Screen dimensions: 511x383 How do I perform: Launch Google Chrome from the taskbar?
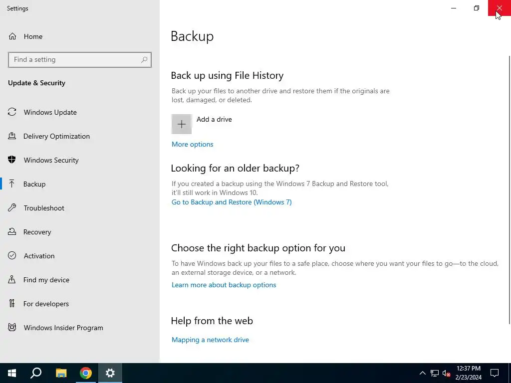(x=86, y=373)
